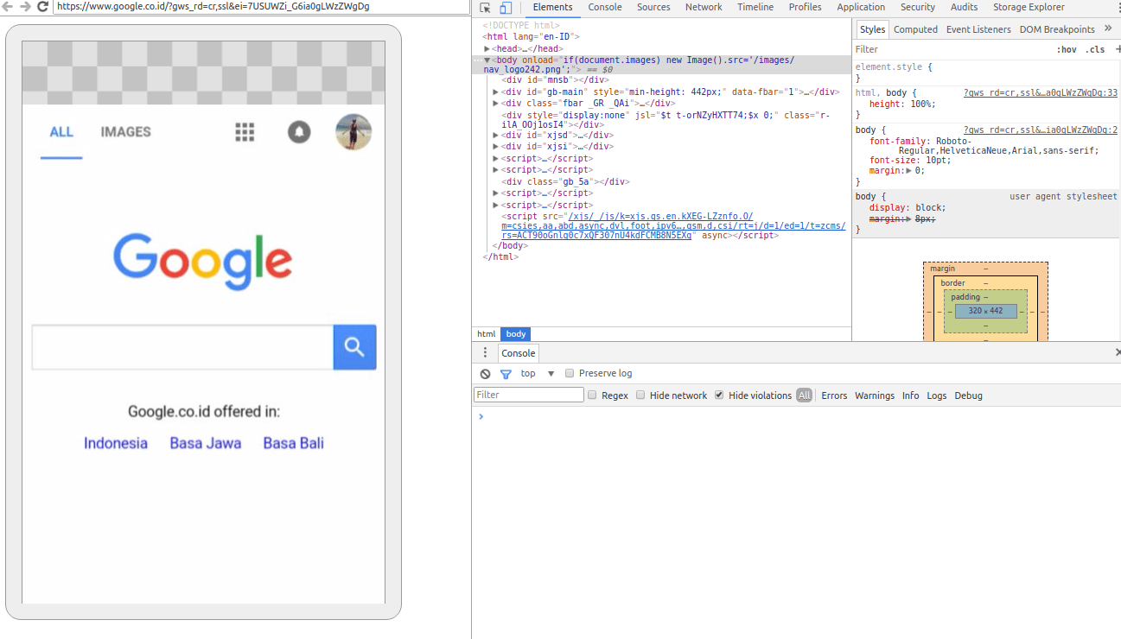Open the console context 'top' dropdown

tap(538, 373)
